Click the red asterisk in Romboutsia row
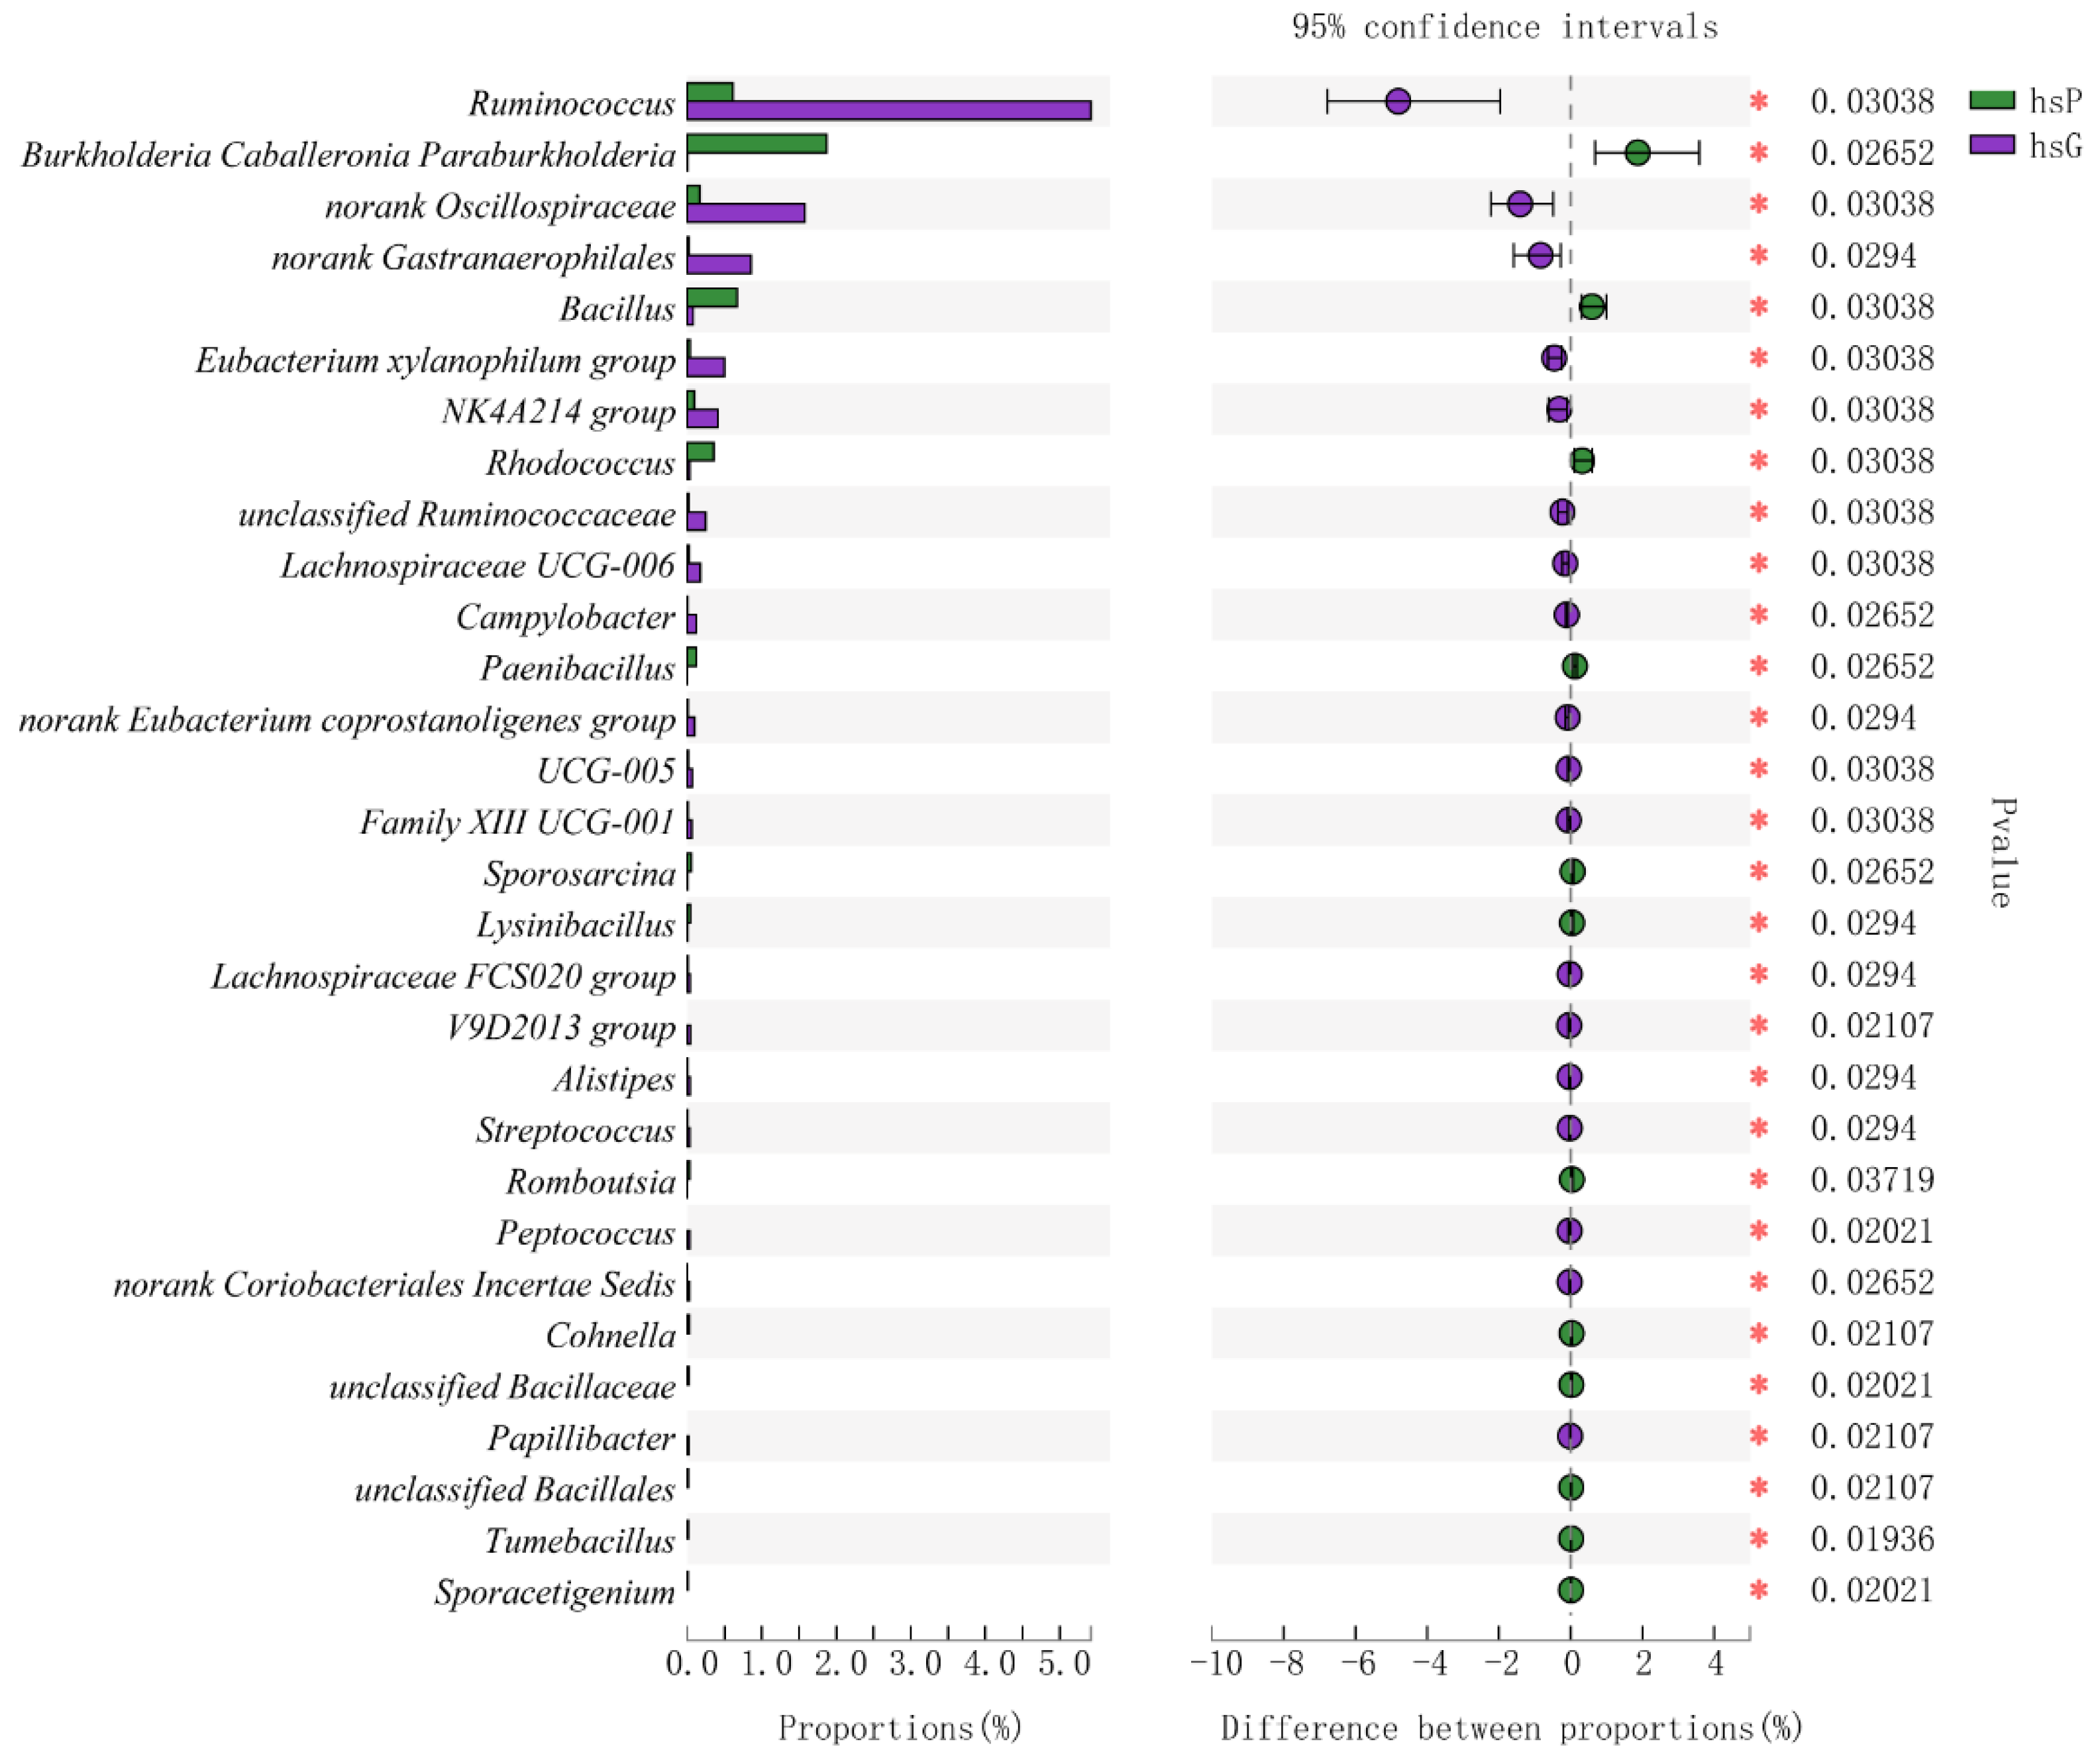The height and width of the screenshot is (1764, 2096). 1759,1180
